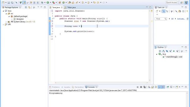
Task: Click the Activate... link in Task List
Action: click(x=181, y=19)
